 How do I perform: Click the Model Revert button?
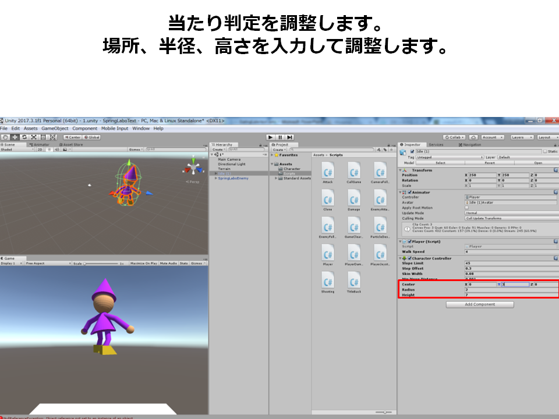(x=490, y=163)
